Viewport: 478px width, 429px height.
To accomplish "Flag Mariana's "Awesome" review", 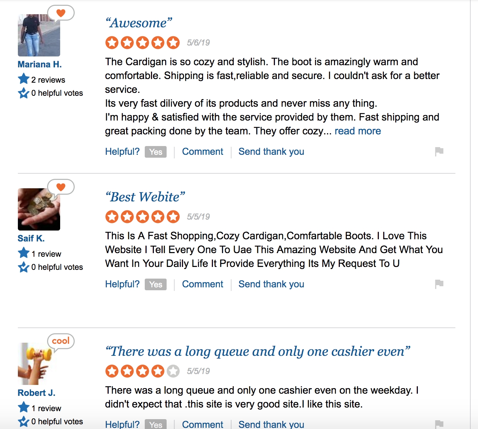I will pos(439,151).
